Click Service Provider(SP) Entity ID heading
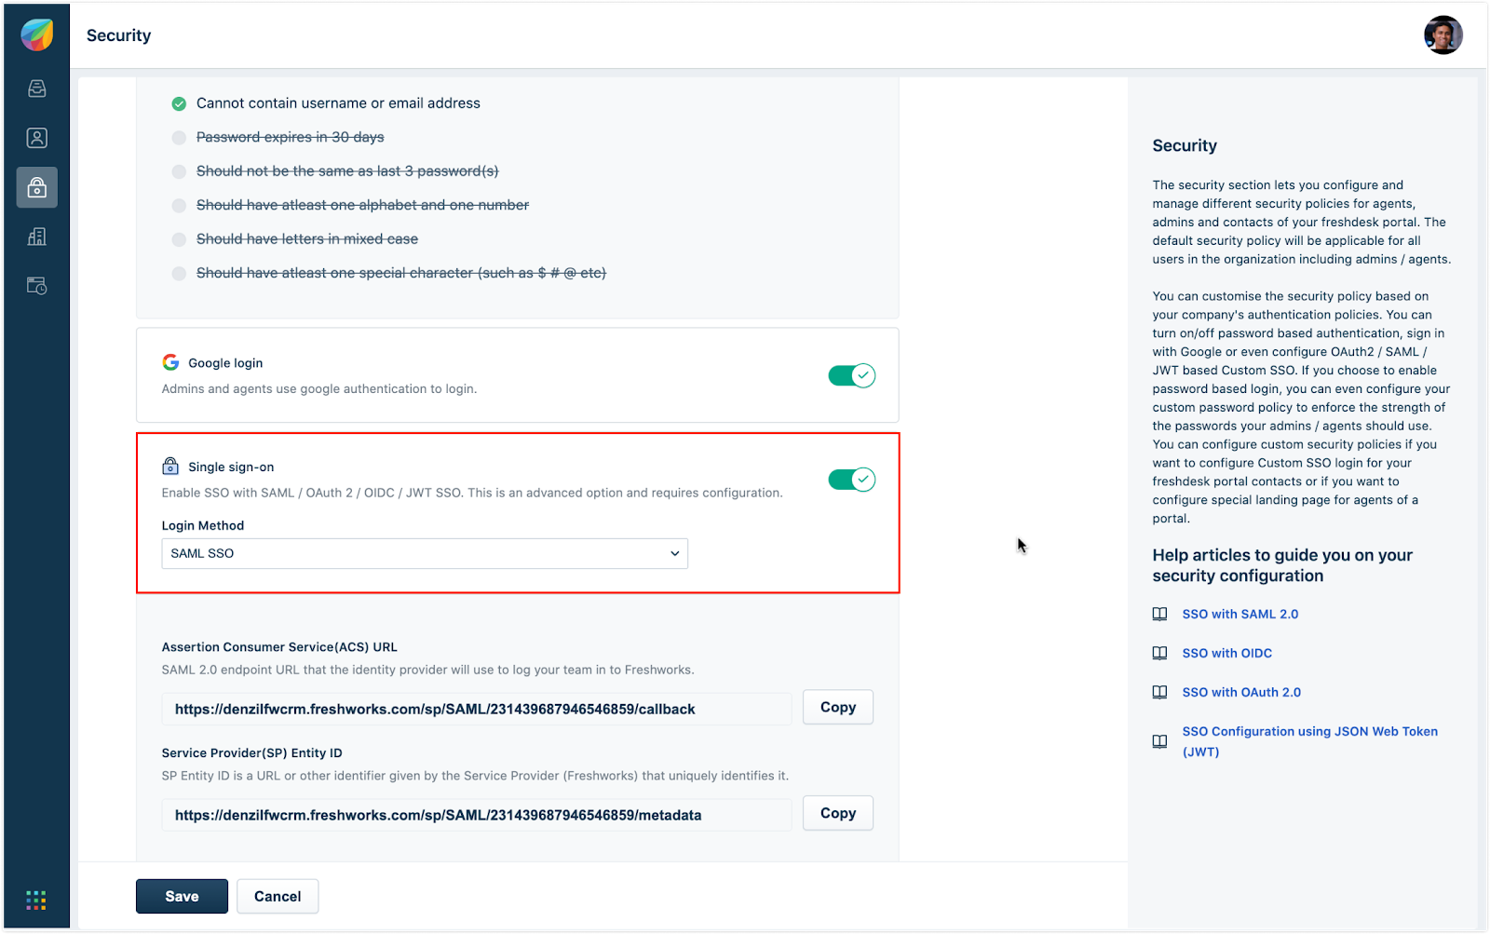 pos(252,752)
